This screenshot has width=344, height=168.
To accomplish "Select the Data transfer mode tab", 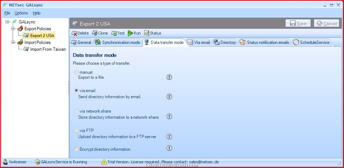I will point(164,42).
